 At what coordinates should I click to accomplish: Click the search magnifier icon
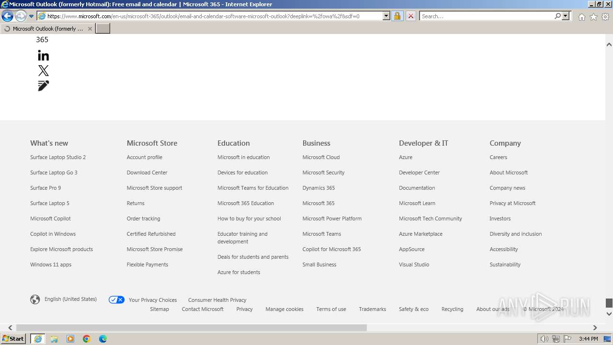tap(557, 16)
